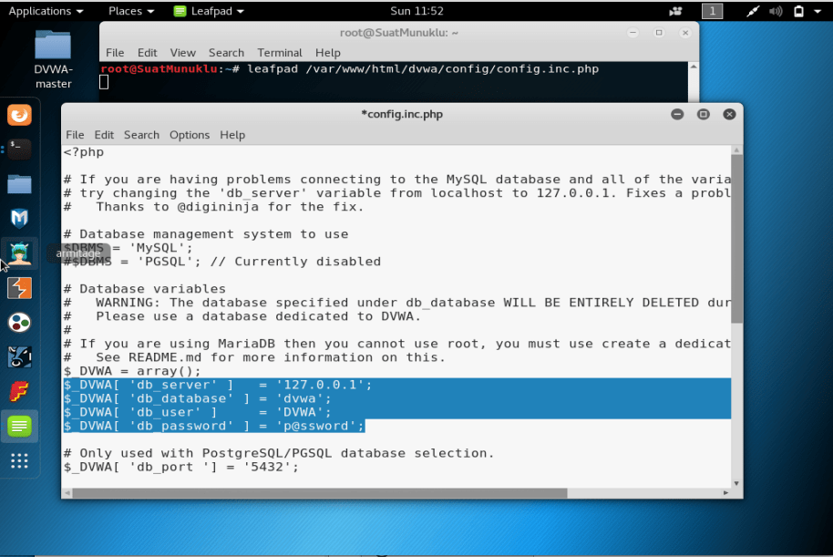Click Leafpad vertical scrollbar thumb
The height and width of the screenshot is (557, 833).
coord(736,239)
